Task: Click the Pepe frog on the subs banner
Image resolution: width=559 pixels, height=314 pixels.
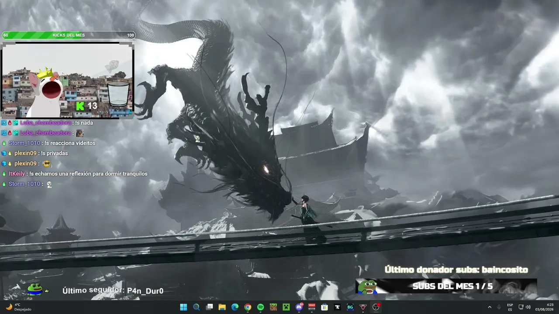Action: coord(367,286)
